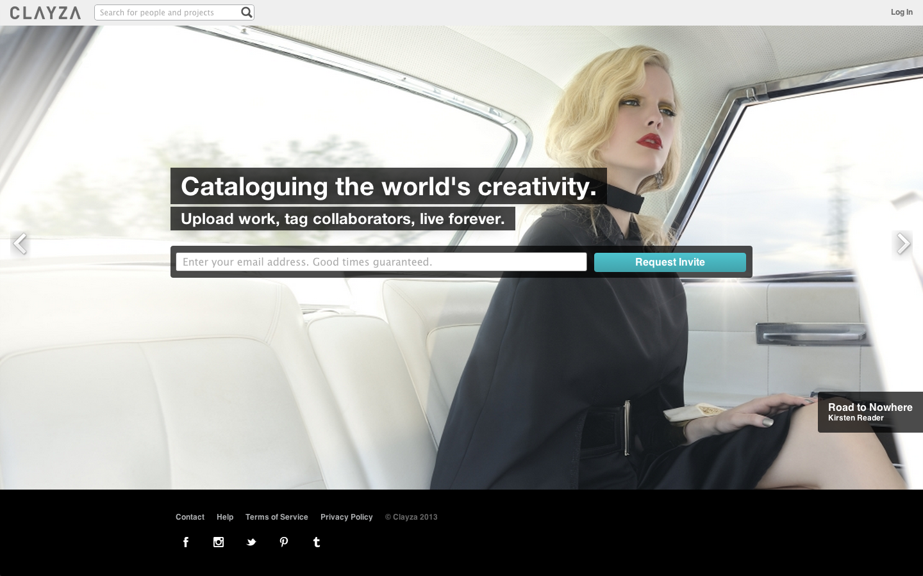This screenshot has width=923, height=576.
Task: Click the Clayza logo
Action: tap(46, 13)
